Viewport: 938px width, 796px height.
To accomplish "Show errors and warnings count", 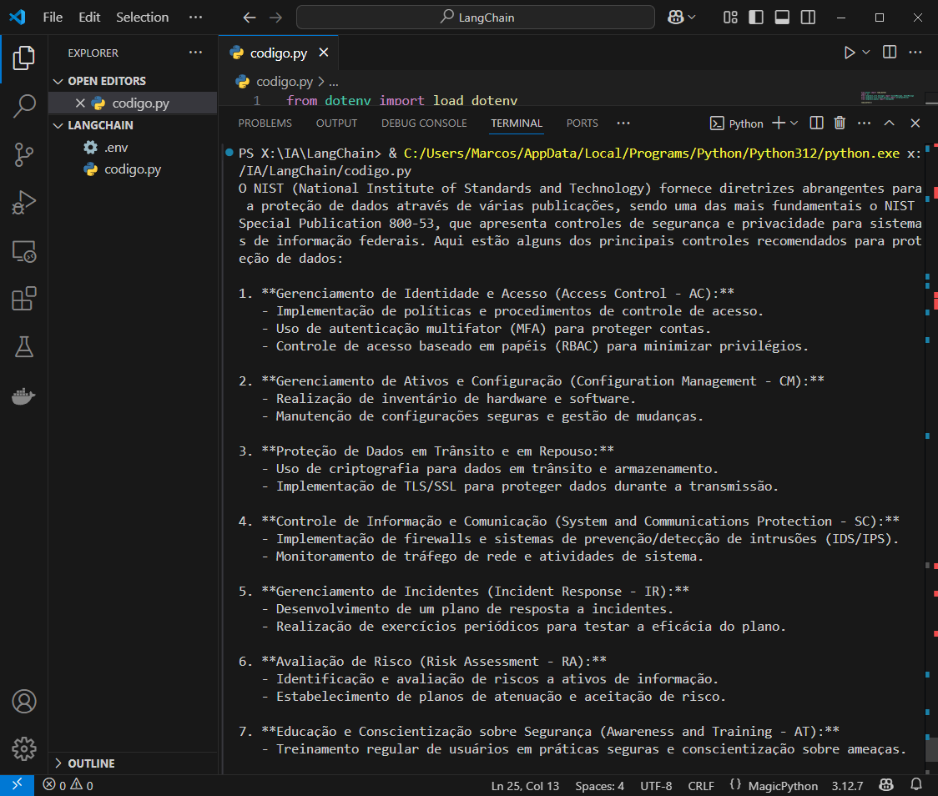I will click(x=68, y=785).
